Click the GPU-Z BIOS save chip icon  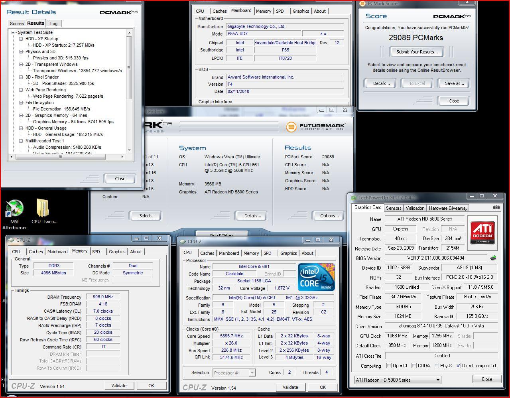tap(493, 258)
